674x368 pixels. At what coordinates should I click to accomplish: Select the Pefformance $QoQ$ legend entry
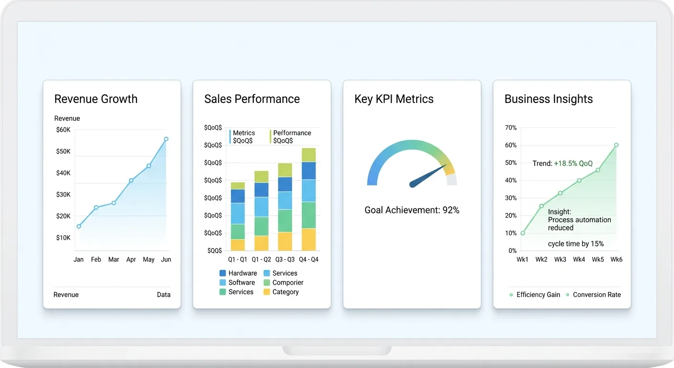(291, 137)
